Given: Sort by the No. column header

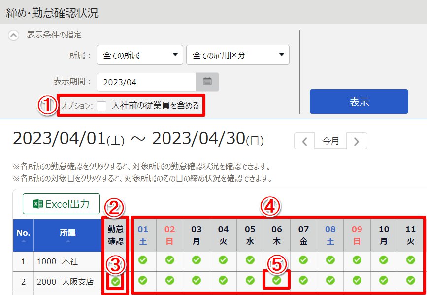Looking at the screenshot, I should (x=24, y=235).
